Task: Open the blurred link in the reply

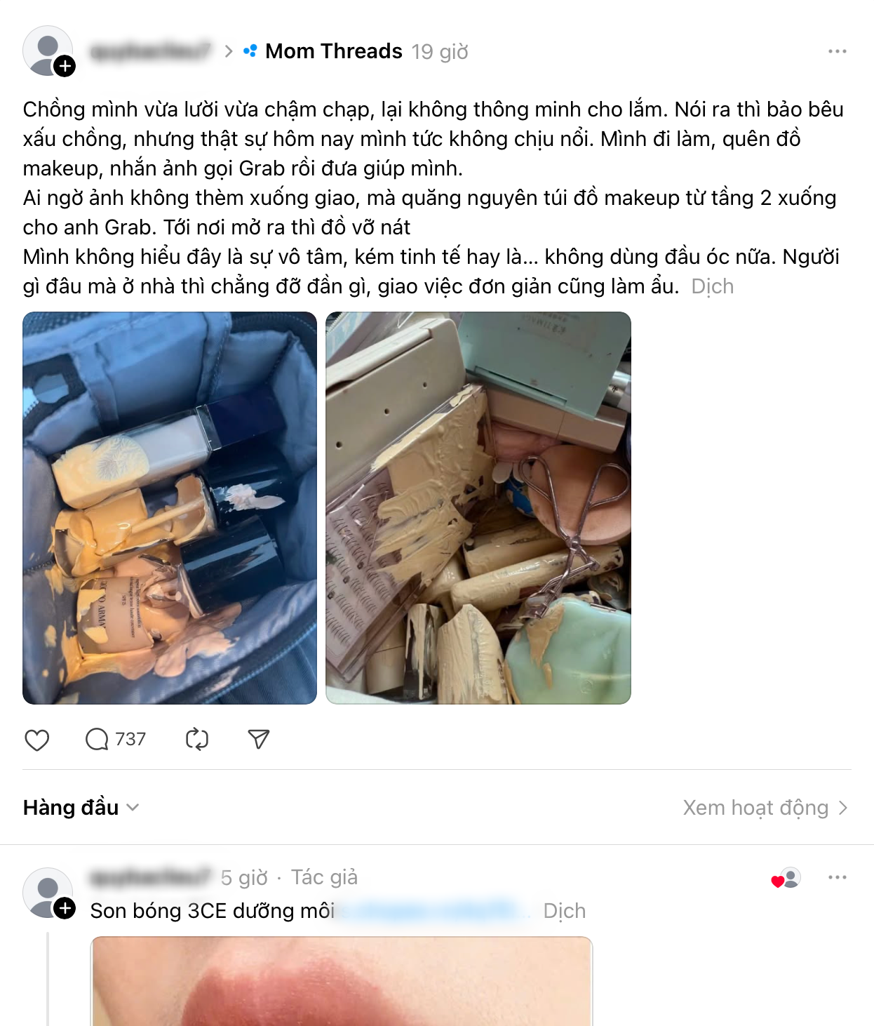Action: tap(435, 910)
